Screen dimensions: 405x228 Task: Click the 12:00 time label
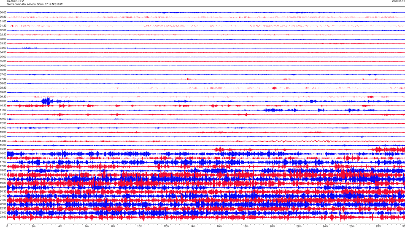tap(3, 119)
